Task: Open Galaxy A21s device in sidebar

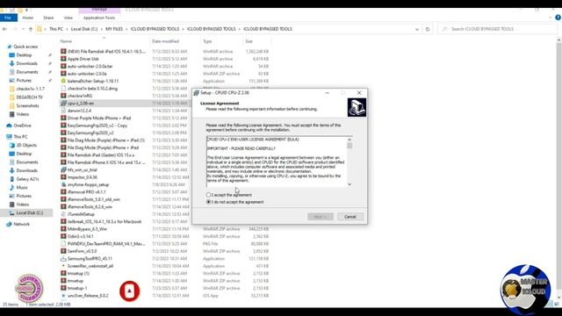Action: click(27, 179)
